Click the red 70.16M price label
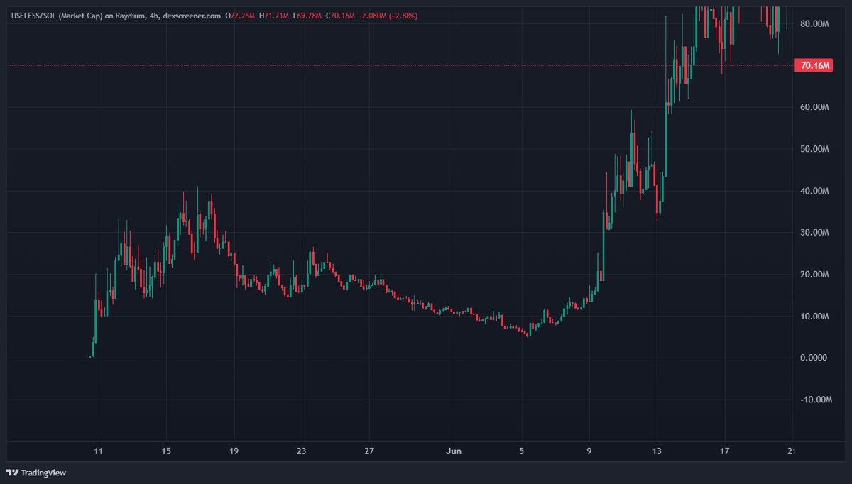Viewport: 852px width, 484px height. pos(814,65)
